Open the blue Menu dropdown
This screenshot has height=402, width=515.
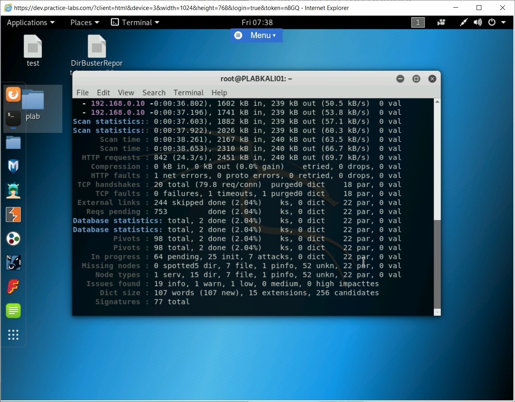click(256, 35)
